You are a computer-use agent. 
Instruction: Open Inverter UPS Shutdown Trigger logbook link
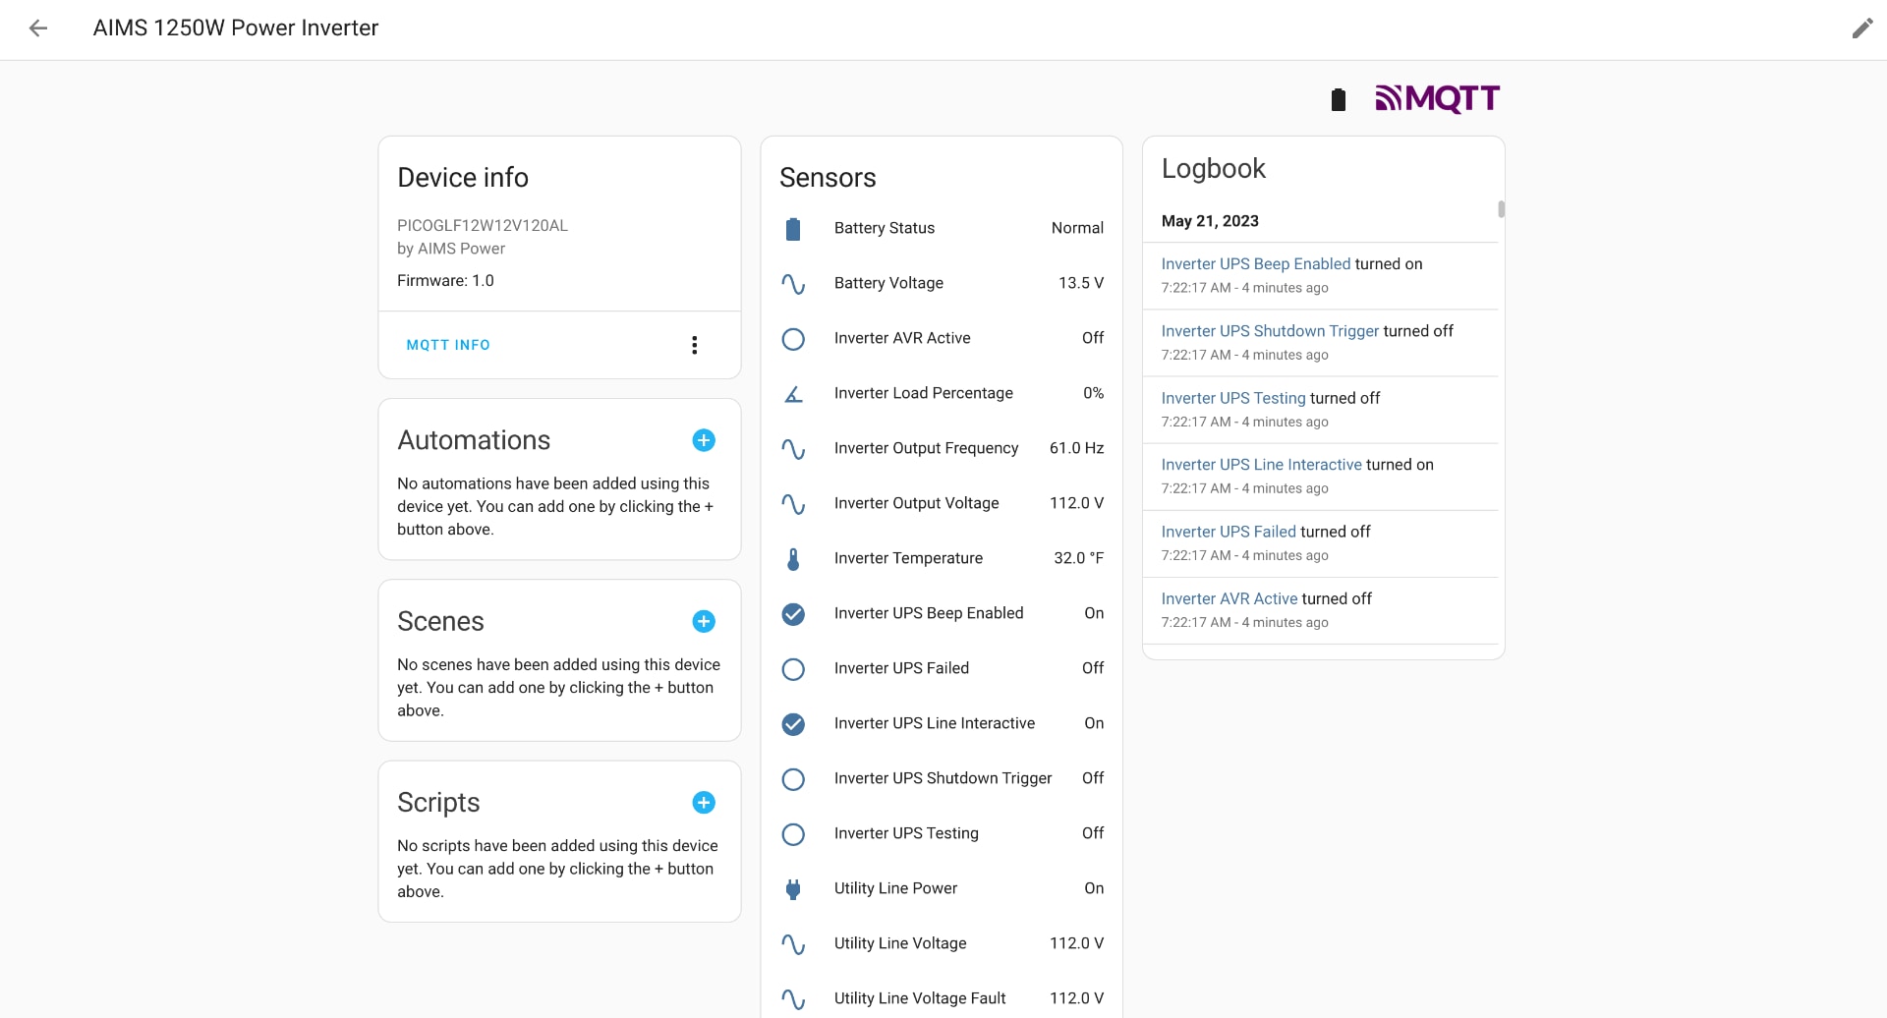[1270, 331]
